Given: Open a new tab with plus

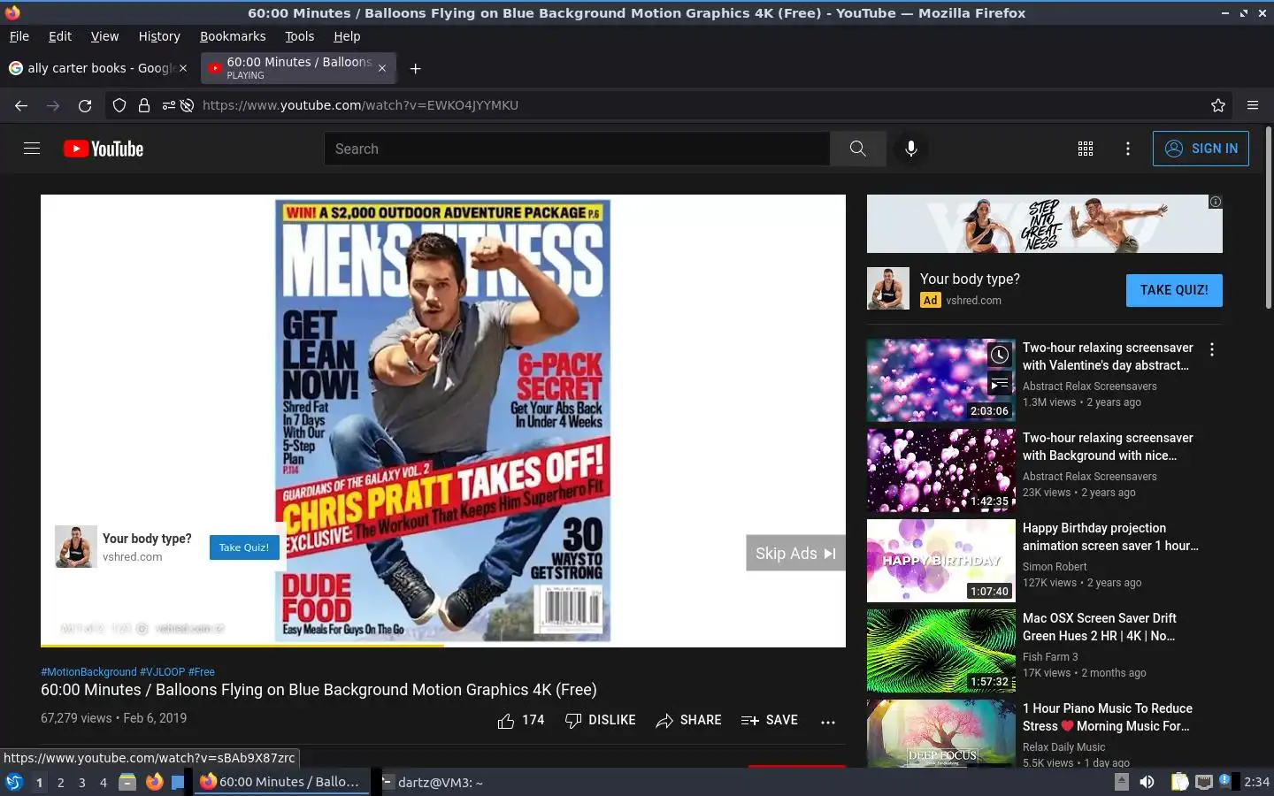Looking at the screenshot, I should point(415,68).
